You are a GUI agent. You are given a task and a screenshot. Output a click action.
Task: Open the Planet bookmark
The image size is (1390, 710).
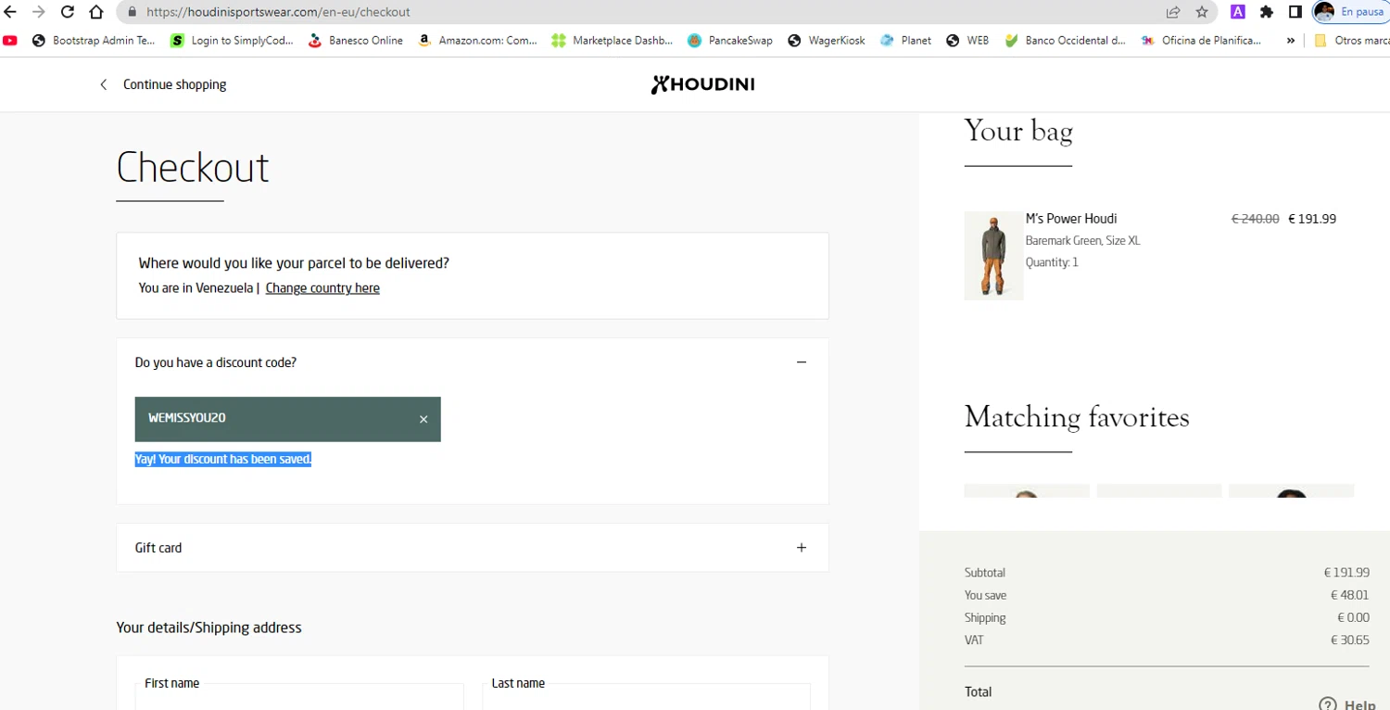[906, 41]
